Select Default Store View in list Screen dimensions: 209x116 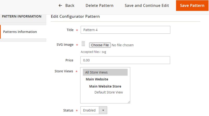tap(109, 92)
